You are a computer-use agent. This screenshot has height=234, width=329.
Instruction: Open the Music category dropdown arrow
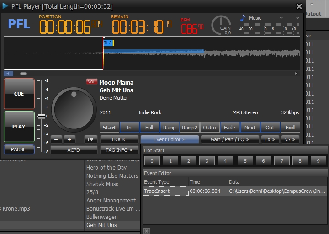pyautogui.click(x=281, y=18)
